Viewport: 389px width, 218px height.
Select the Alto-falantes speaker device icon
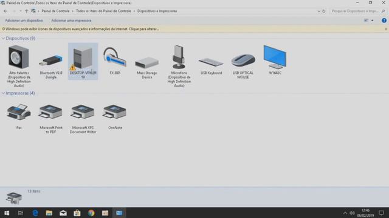tap(19, 58)
